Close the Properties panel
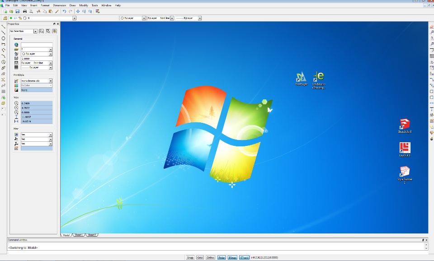Screen dimensions: 434x261 pyautogui.click(x=57, y=24)
